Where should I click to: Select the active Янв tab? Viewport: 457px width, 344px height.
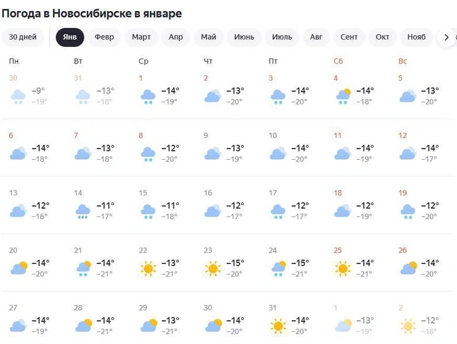(x=70, y=38)
